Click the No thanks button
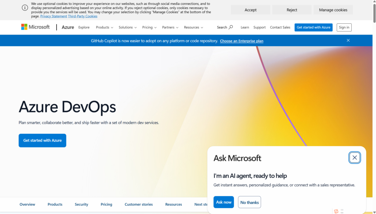The height and width of the screenshot is (214, 376). pyautogui.click(x=249, y=202)
